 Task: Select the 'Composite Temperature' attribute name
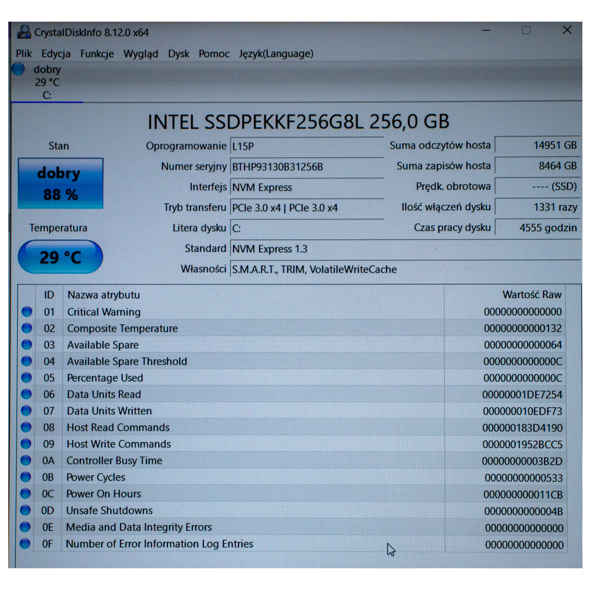(x=122, y=328)
